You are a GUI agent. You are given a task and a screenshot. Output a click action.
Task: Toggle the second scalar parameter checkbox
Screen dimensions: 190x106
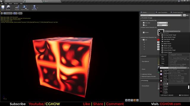(x=144, y=25)
